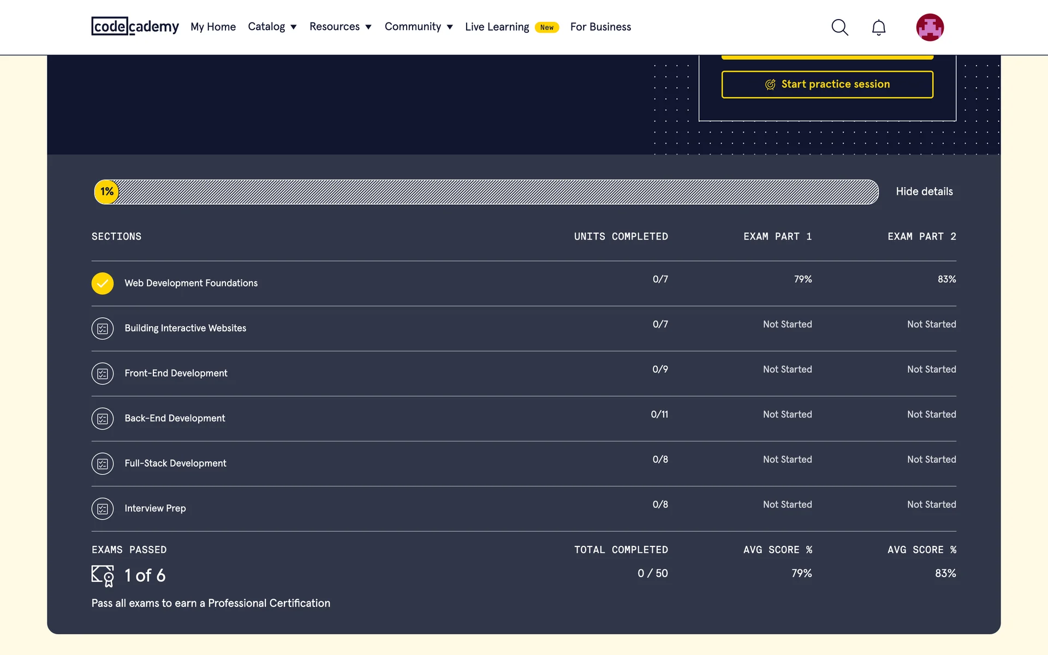Click Back-End Development exam icon
1048x655 pixels.
103,419
